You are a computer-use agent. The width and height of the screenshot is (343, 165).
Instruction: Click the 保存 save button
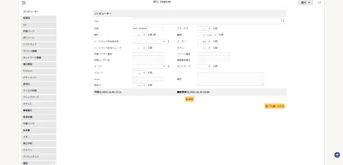tap(190, 99)
